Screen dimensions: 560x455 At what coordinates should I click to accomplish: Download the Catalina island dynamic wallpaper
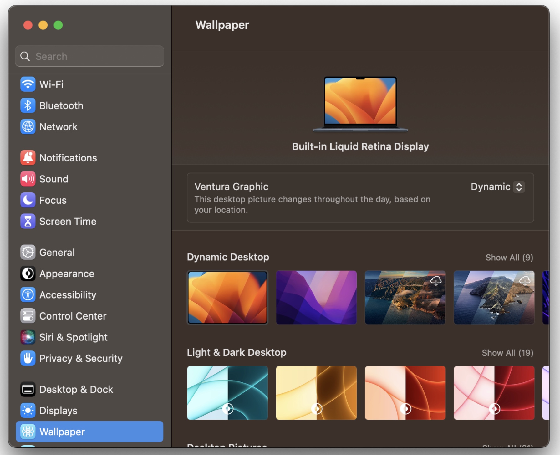(x=525, y=281)
